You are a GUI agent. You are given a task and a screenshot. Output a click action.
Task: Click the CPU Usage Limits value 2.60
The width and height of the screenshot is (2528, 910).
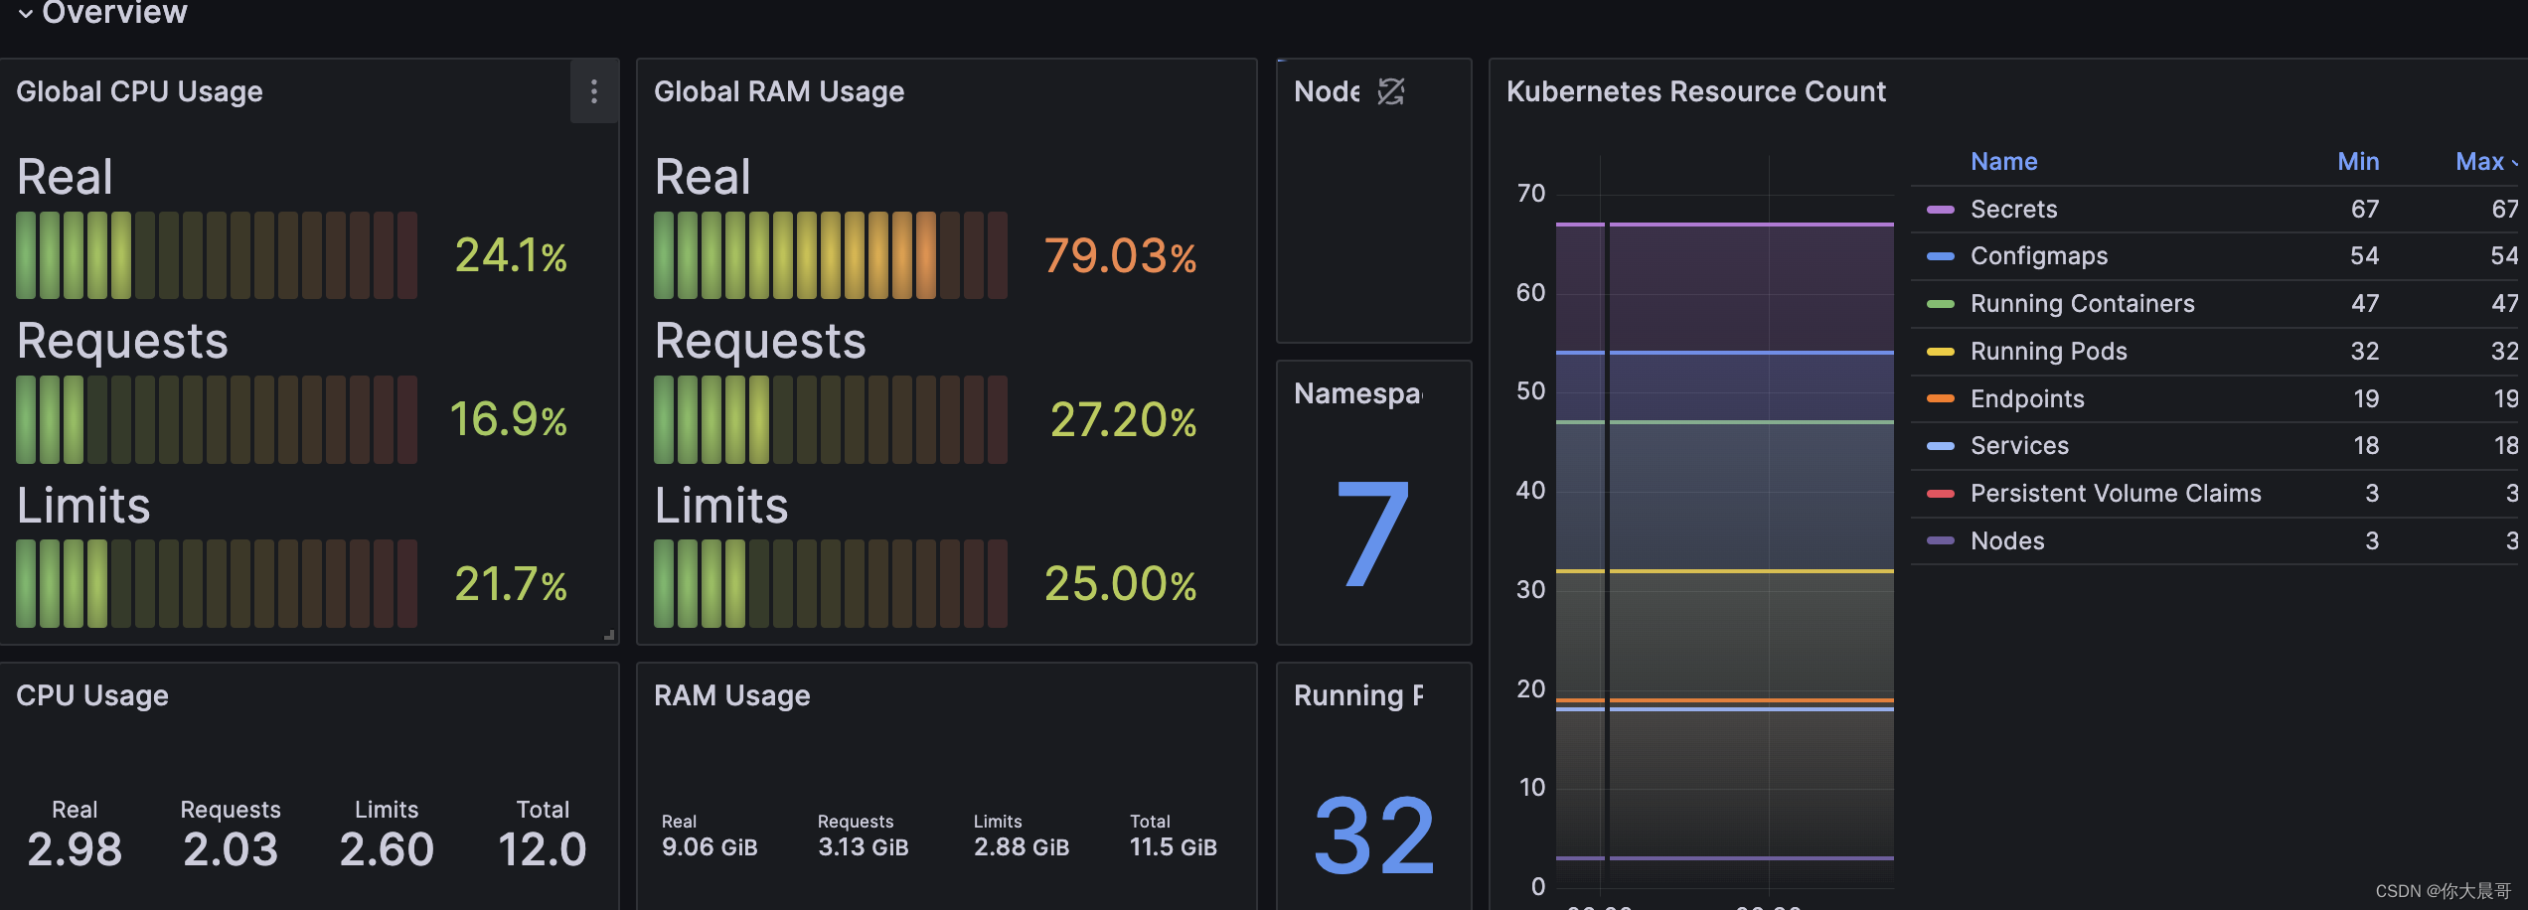[x=387, y=849]
